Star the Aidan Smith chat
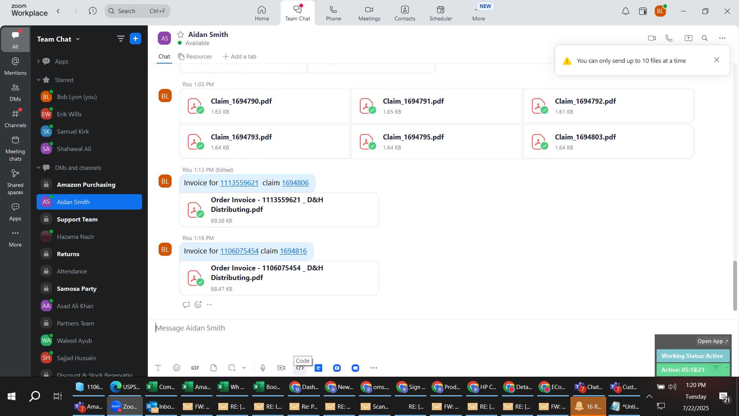The image size is (739, 416). 181,34
